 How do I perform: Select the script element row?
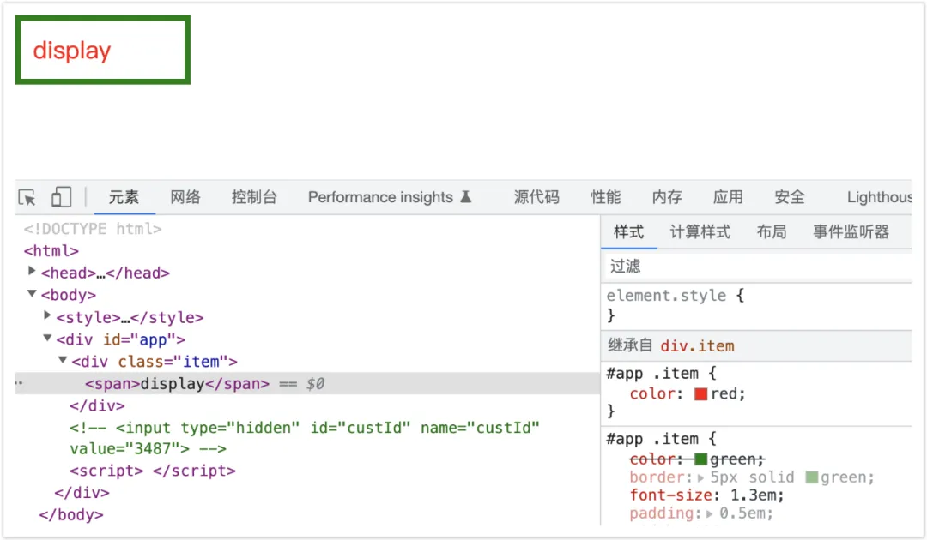point(153,471)
